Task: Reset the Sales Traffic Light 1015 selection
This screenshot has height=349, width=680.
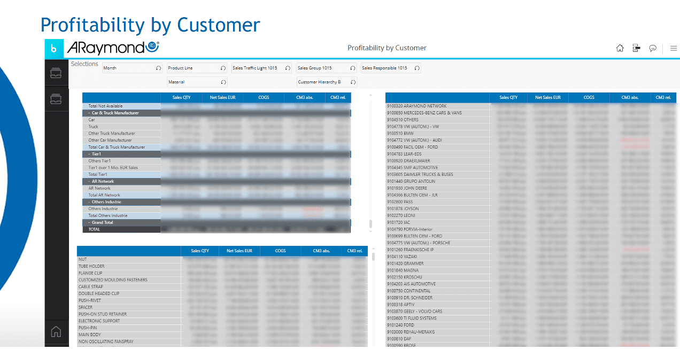Action: 288,68
